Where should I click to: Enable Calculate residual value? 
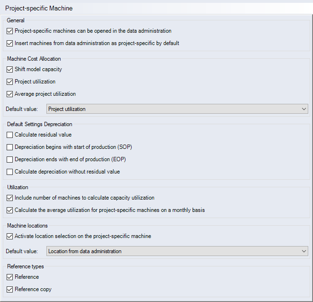point(10,135)
